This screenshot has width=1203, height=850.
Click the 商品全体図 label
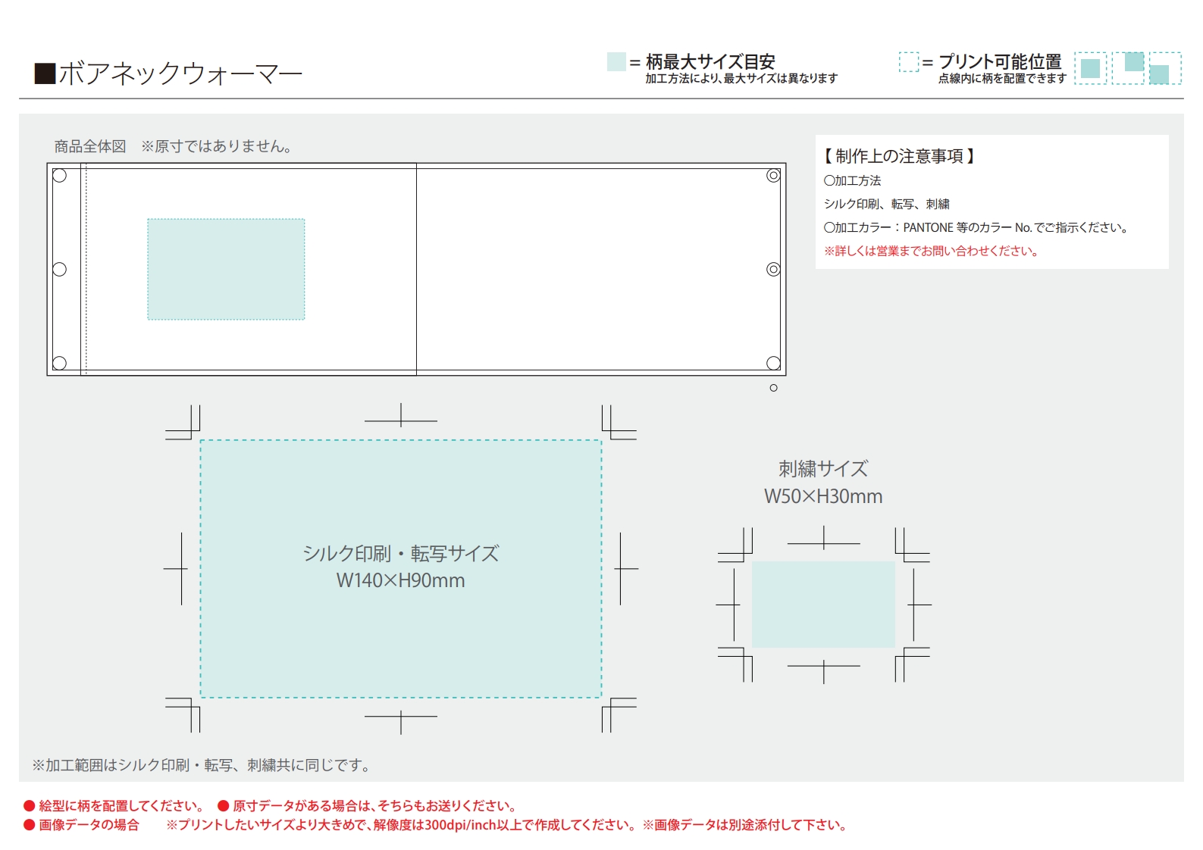coord(90,146)
